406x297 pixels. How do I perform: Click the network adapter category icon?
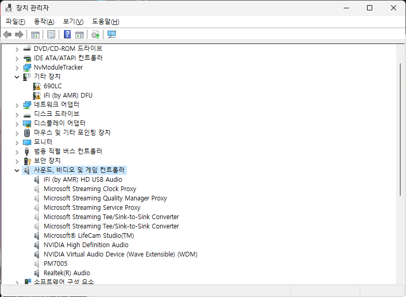click(x=27, y=105)
